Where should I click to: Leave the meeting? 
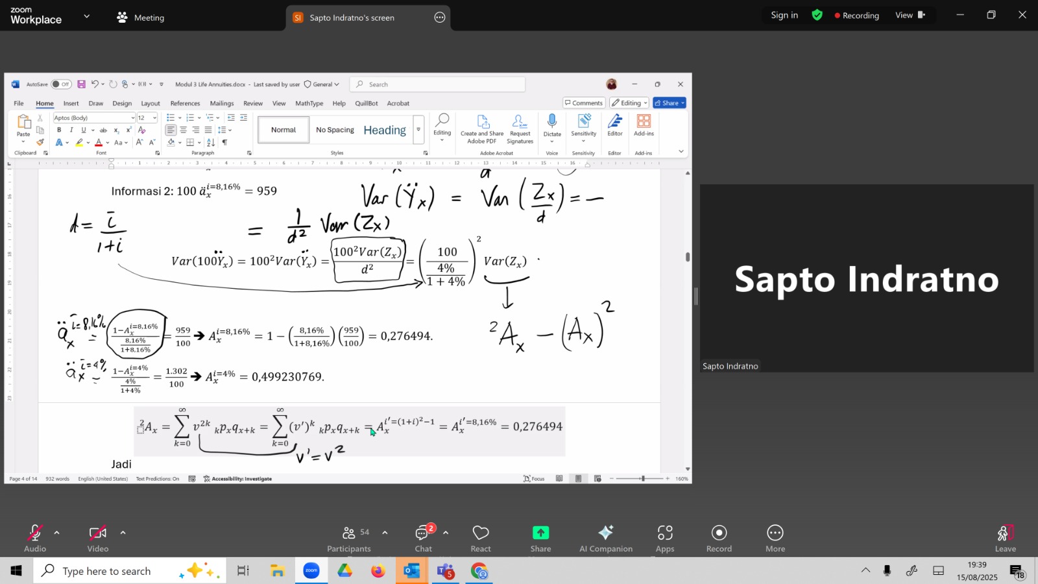pyautogui.click(x=1005, y=537)
